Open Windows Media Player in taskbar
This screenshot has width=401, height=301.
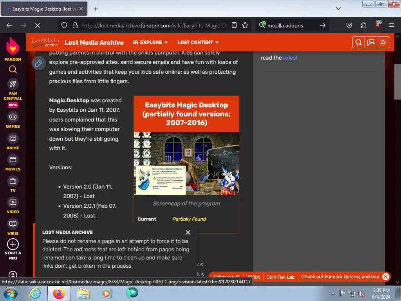[x=107, y=293]
